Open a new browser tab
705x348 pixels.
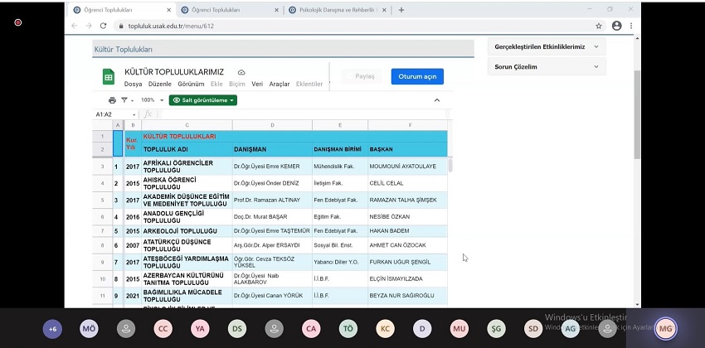[x=401, y=10]
